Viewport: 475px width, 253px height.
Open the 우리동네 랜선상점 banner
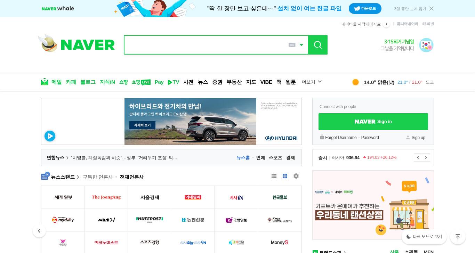click(373, 205)
